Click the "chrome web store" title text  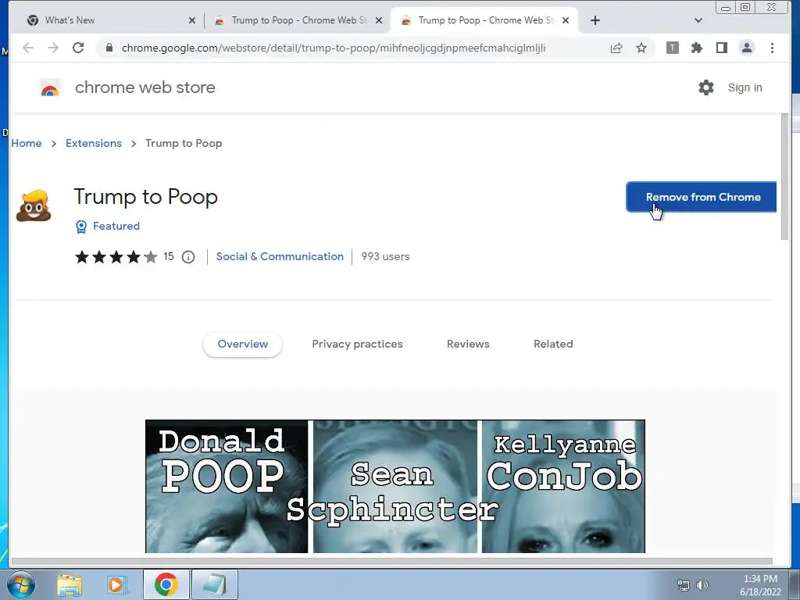click(145, 87)
